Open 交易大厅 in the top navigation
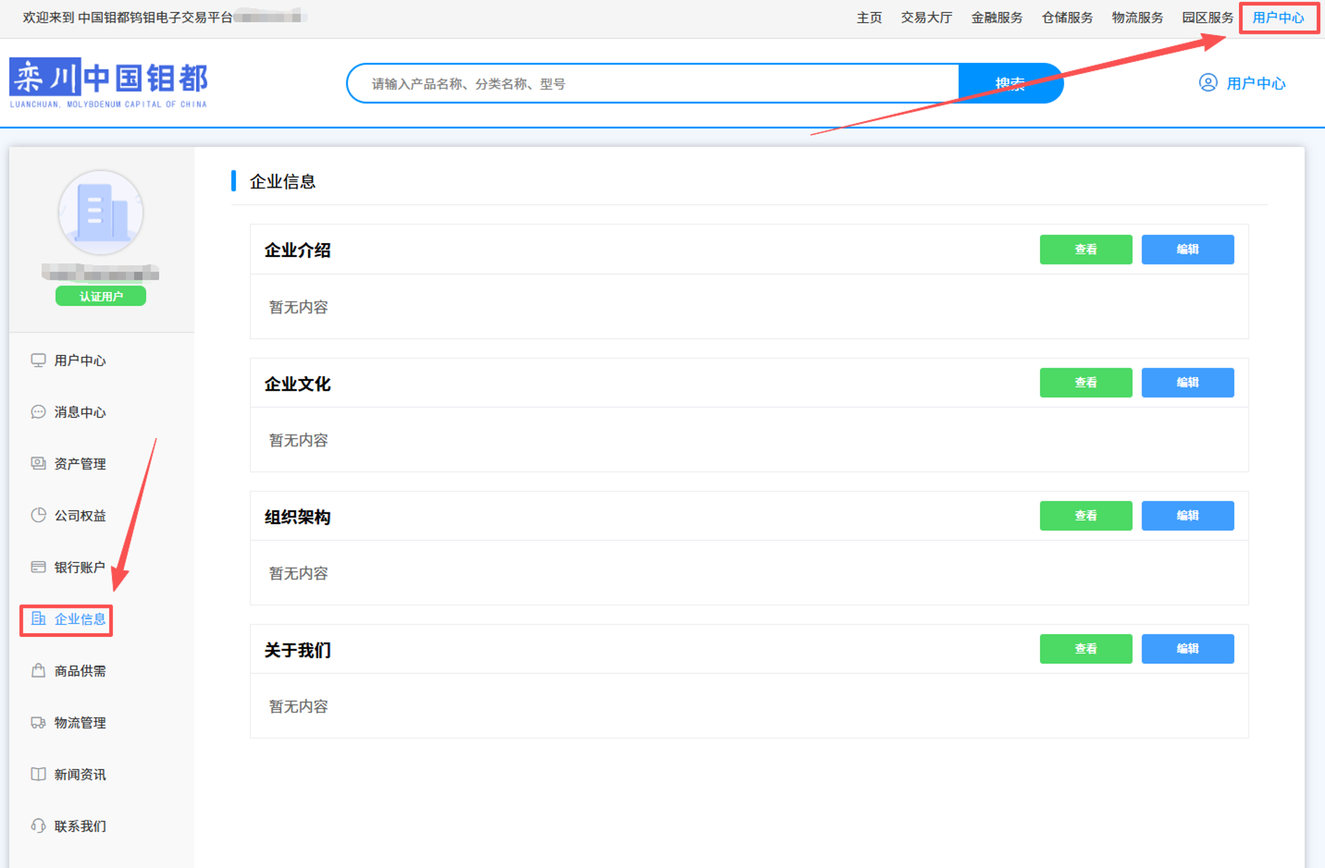 point(926,18)
